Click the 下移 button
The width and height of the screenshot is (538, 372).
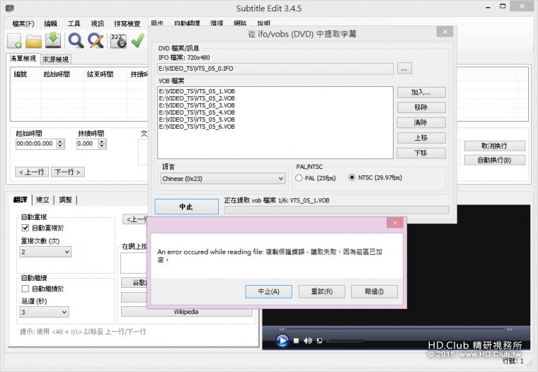(x=421, y=153)
